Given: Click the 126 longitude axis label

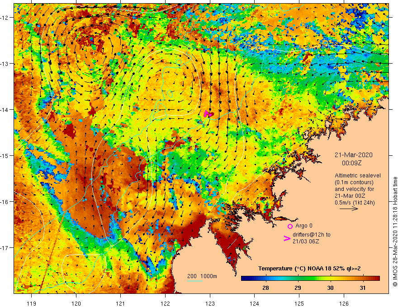Looking at the screenshot, I should [344, 303].
